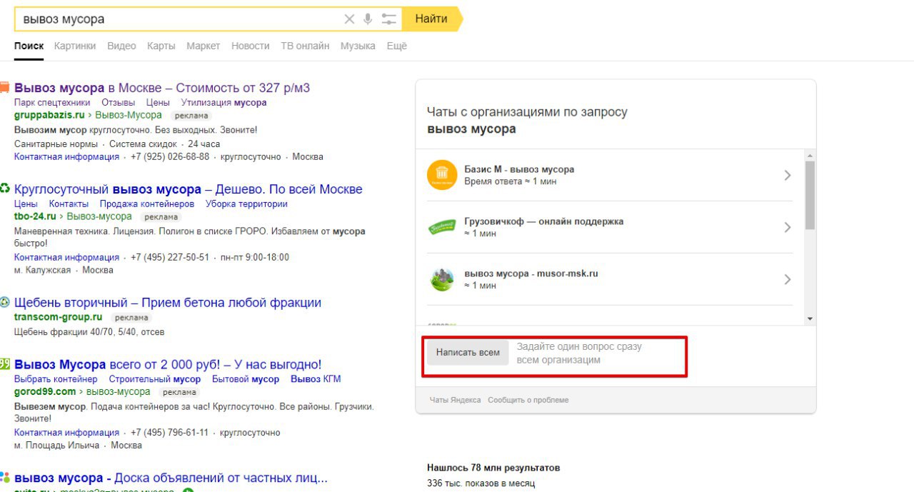
Task: Switch to the Картинки tab
Action: pyautogui.click(x=74, y=46)
